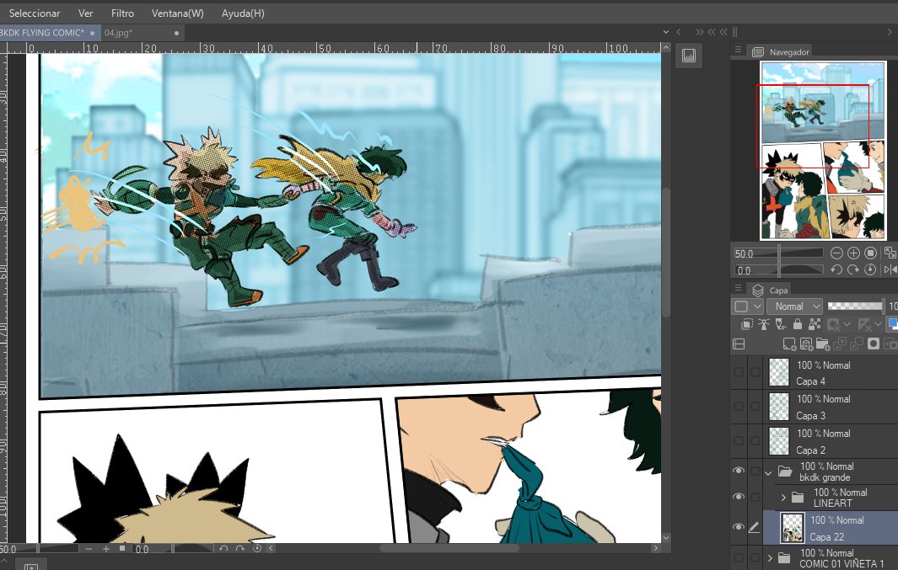The height and width of the screenshot is (570, 898).
Task: Rotate canvas right in Navigator
Action: coord(853,269)
